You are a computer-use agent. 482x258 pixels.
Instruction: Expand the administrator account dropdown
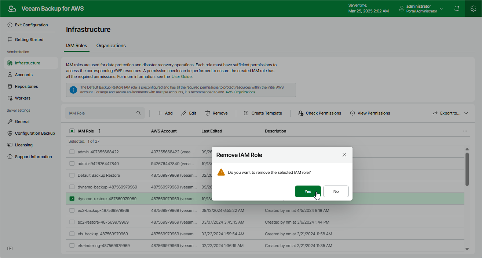point(441,8)
